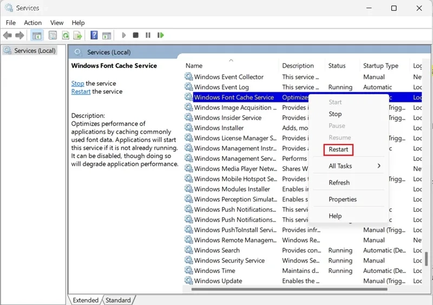Switch to the Standard tab

coord(118,300)
